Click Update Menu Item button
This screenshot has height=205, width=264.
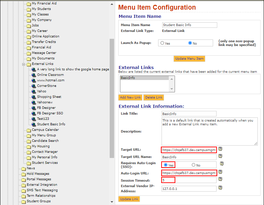tap(189, 59)
